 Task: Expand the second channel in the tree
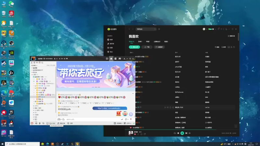pyautogui.click(x=32, y=70)
